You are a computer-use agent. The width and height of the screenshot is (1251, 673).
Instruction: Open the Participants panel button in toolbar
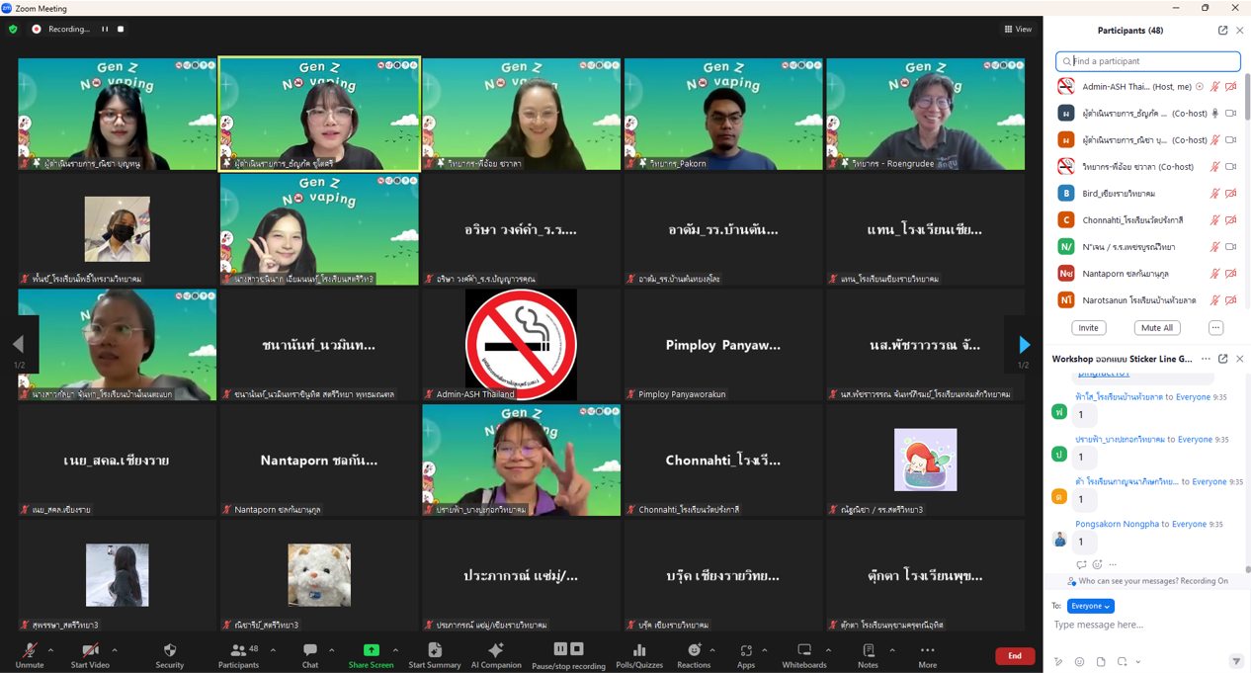pyautogui.click(x=238, y=654)
